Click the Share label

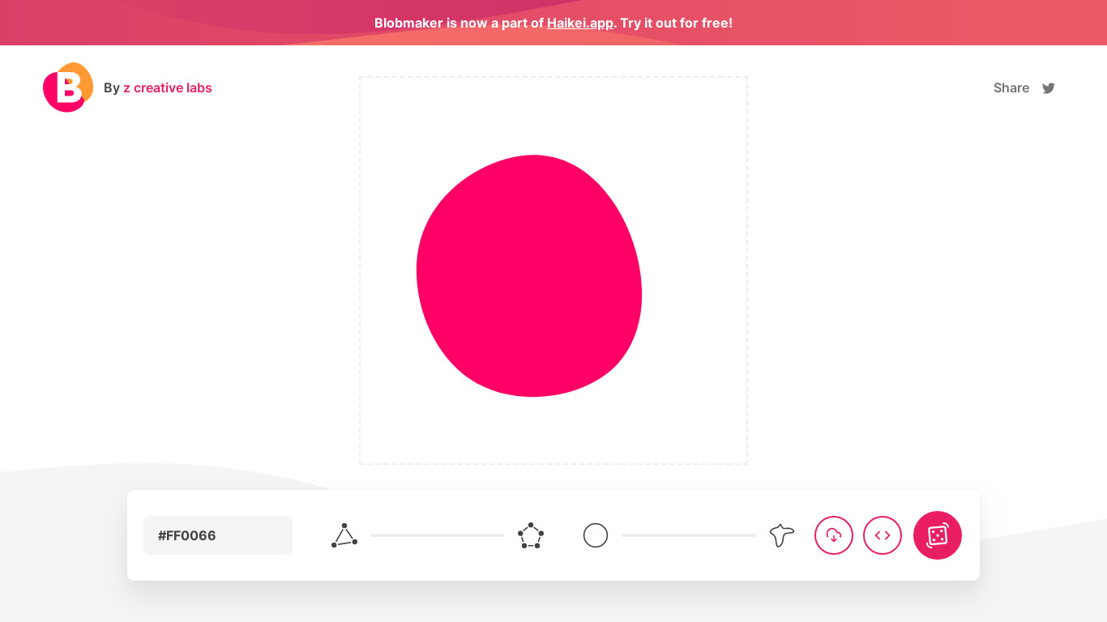1011,87
